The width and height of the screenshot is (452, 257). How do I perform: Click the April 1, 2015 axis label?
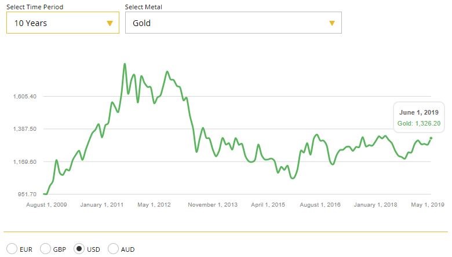267,205
